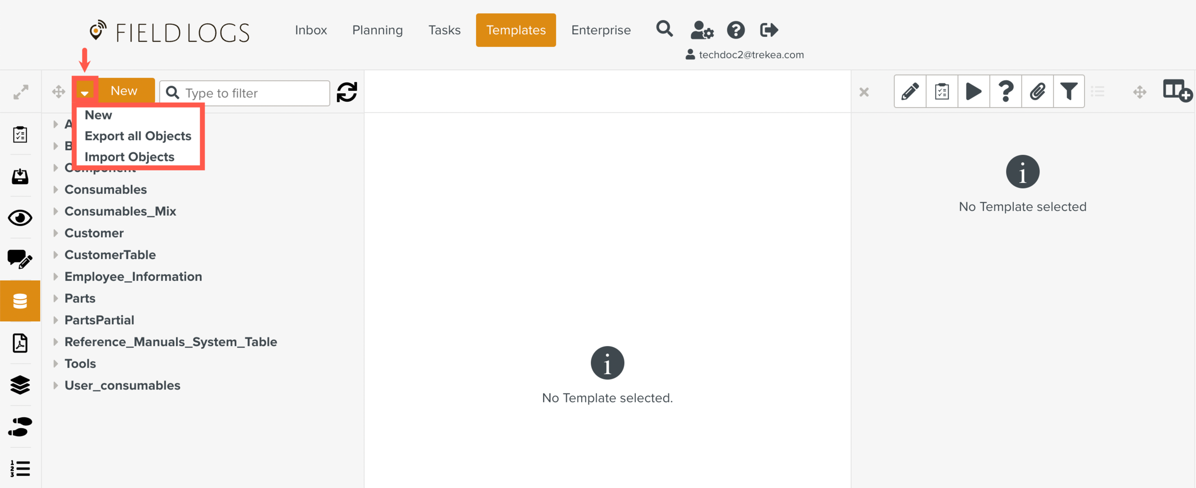This screenshot has height=488, width=1196.
Task: Open the pencil edit tool in the right toolbar
Action: click(x=910, y=91)
